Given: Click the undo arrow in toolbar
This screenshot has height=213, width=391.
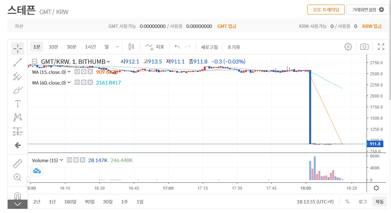Looking at the screenshot, I should point(177,47).
